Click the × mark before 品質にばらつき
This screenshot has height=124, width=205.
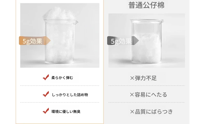pyautogui.click(x=132, y=112)
